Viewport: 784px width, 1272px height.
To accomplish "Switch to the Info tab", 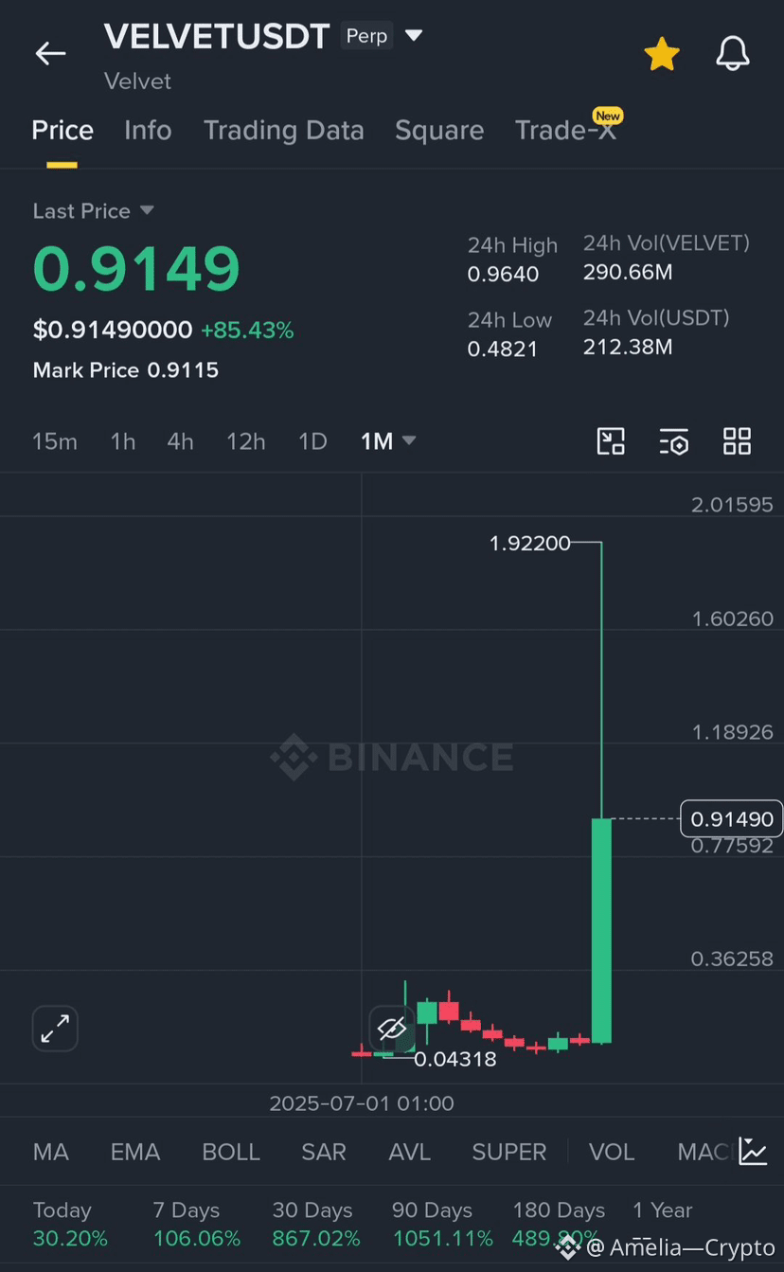I will click(x=148, y=131).
